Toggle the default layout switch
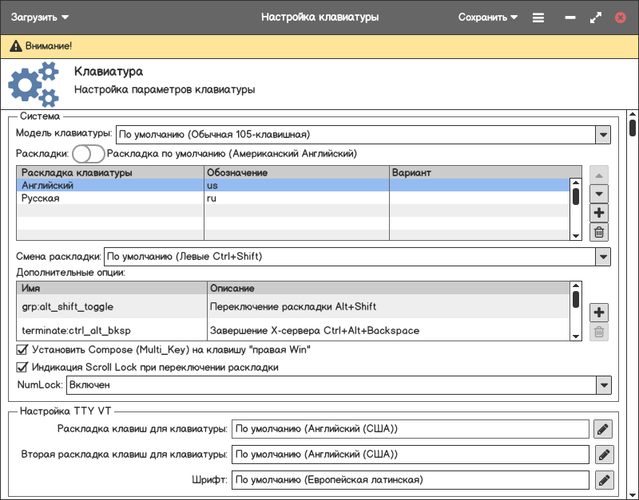Screen dimensions: 639x500 click(x=88, y=153)
